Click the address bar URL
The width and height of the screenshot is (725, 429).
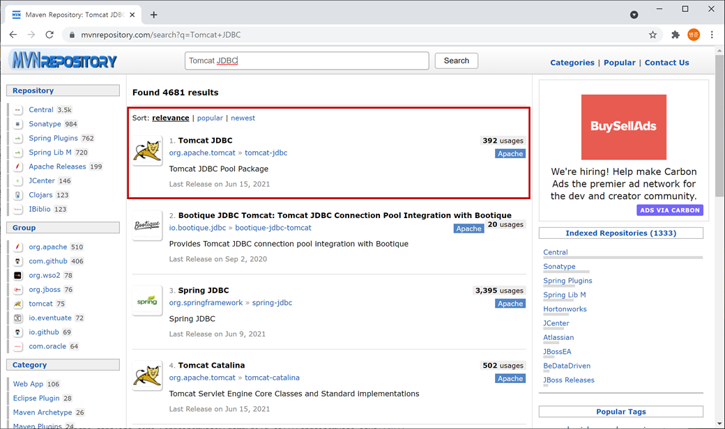coord(161,35)
